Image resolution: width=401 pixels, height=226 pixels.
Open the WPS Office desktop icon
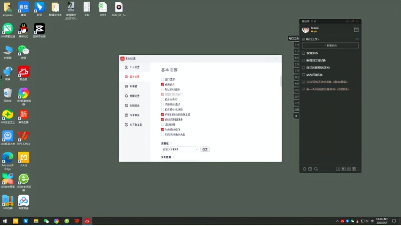click(24, 137)
